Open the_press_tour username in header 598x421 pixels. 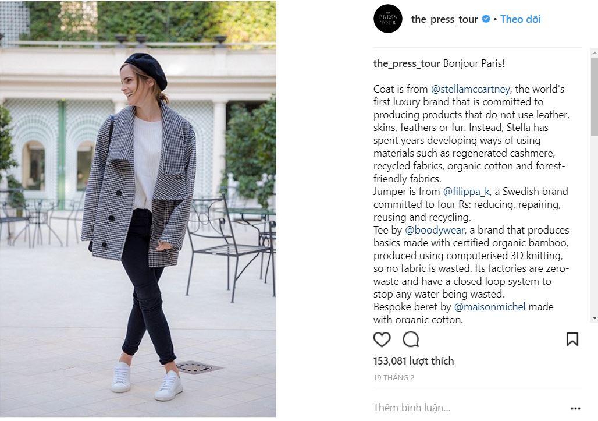coord(444,19)
